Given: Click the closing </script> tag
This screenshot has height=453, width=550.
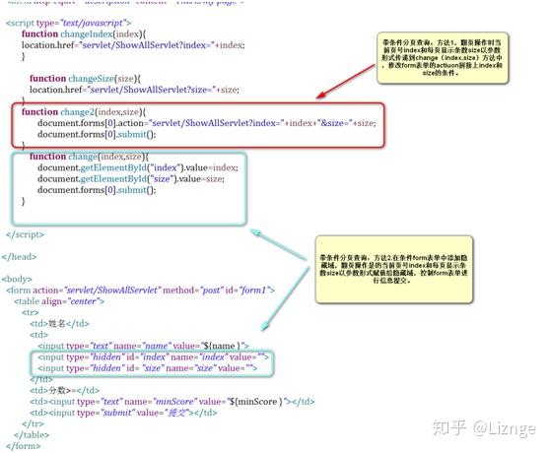Looking at the screenshot, I should [26, 234].
